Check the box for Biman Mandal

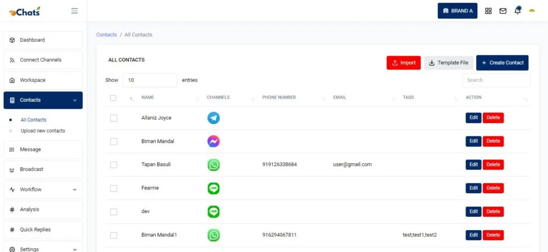(113, 142)
